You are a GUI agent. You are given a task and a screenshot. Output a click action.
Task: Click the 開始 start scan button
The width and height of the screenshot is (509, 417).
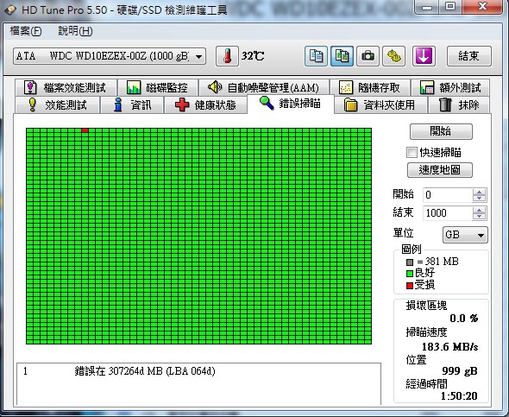pyautogui.click(x=441, y=131)
